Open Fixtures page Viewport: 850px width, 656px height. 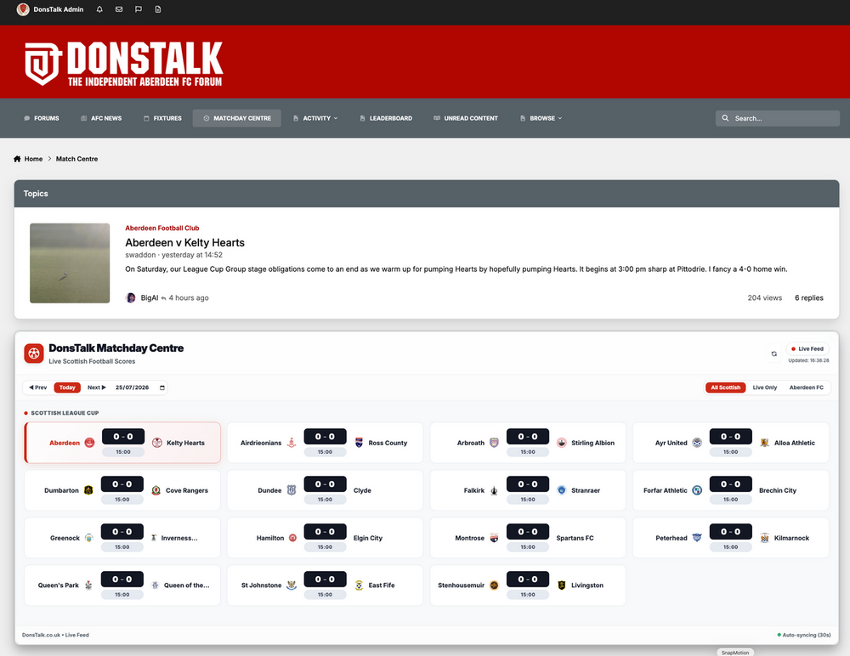pos(162,118)
